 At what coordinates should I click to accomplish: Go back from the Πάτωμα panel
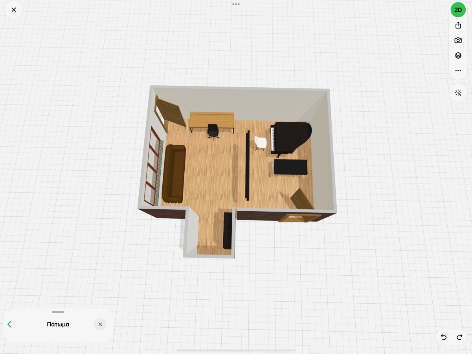coord(10,324)
